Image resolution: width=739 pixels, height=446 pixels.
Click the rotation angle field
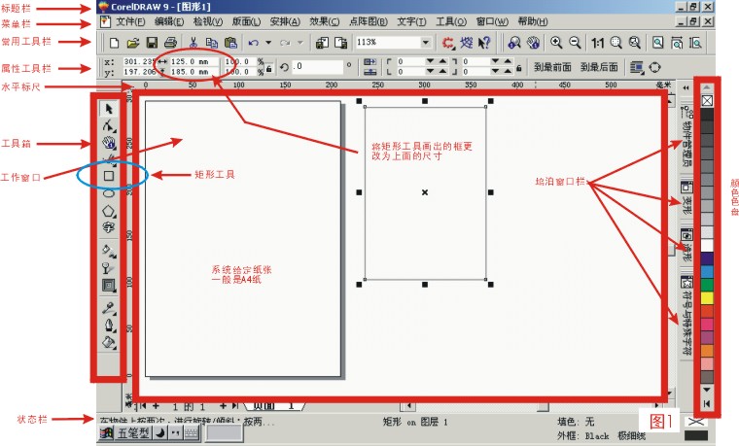(x=317, y=67)
